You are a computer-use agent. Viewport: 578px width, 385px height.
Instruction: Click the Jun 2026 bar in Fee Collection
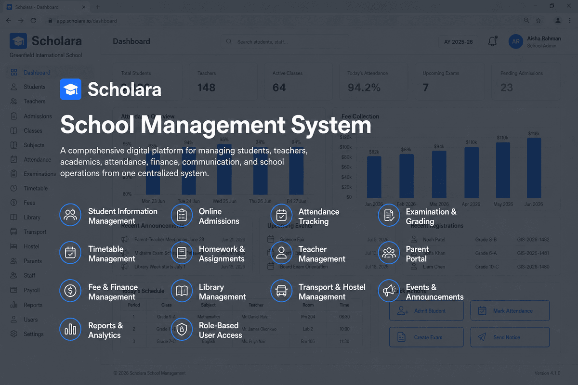click(534, 167)
